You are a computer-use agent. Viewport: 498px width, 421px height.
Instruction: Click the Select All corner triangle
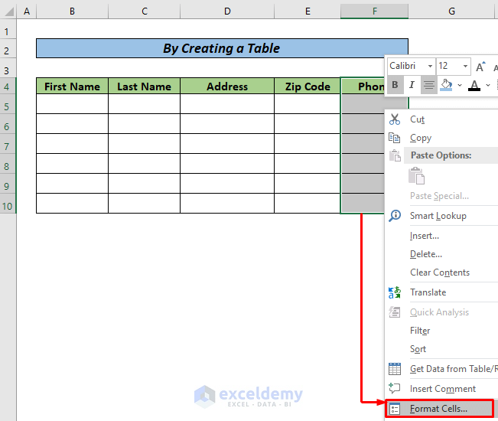[x=8, y=11]
